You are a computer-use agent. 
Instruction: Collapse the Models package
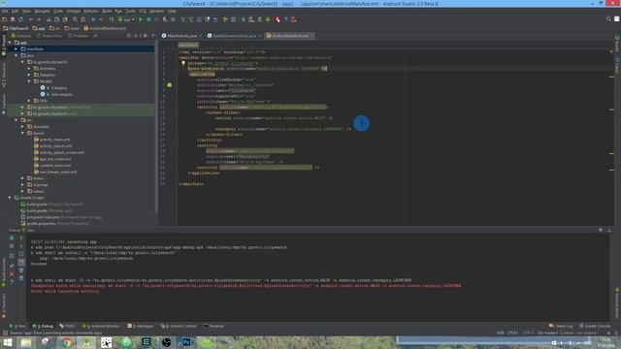(x=29, y=81)
